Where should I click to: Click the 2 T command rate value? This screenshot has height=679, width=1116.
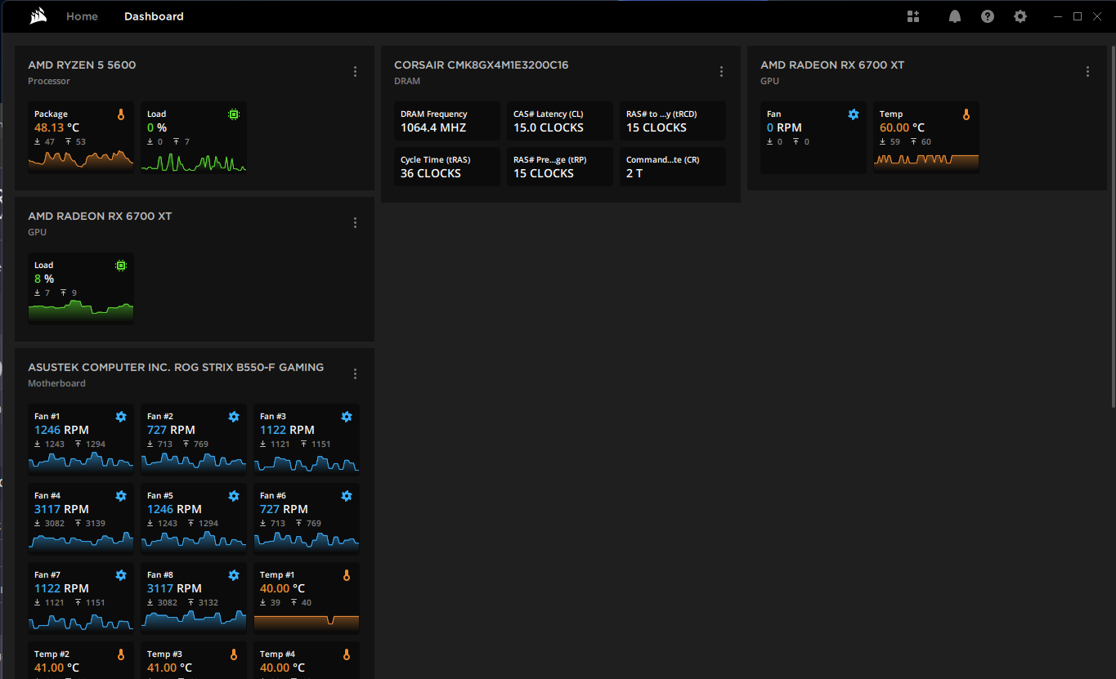(634, 174)
